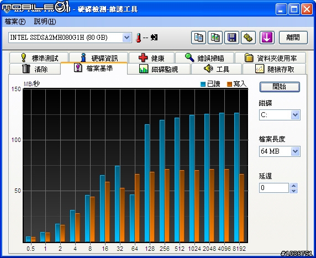Image resolution: width=316 pixels, height=258 pixels.
Task: Switch to the 健康 health tab
Action: [x=151, y=58]
